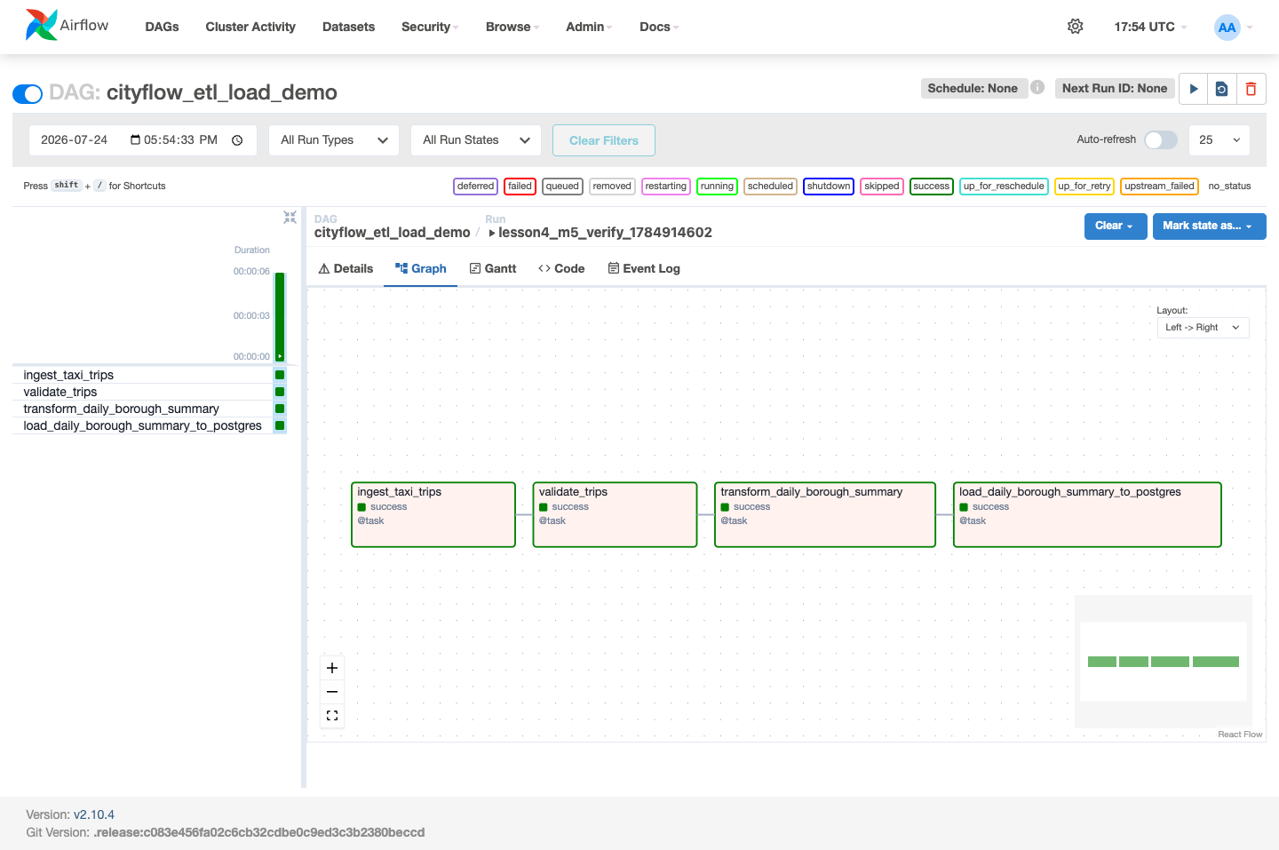Toggle the DAG pause switch on or off

[28, 93]
